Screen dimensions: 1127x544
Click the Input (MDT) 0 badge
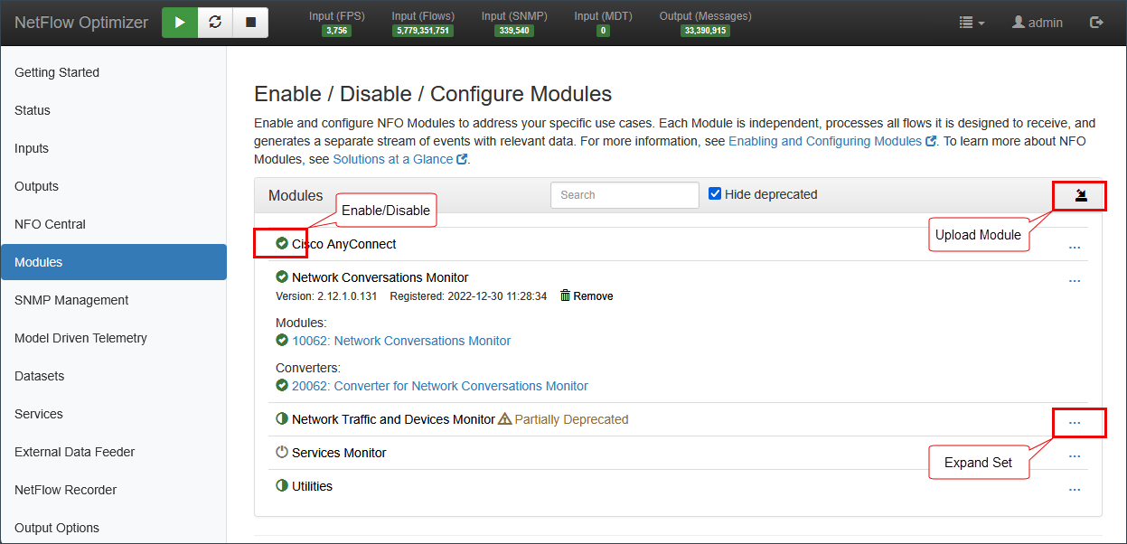603,31
